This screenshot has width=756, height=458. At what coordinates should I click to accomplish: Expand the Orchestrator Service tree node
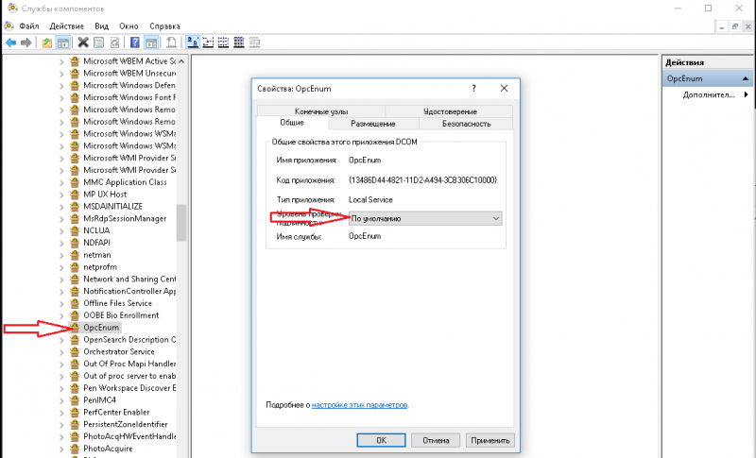(x=62, y=351)
